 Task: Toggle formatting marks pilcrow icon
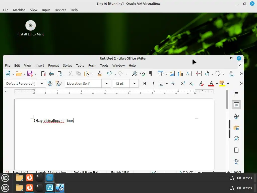pyautogui.click(x=151, y=74)
